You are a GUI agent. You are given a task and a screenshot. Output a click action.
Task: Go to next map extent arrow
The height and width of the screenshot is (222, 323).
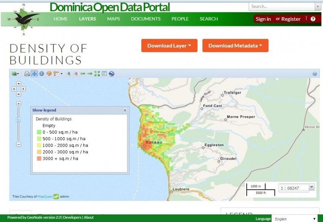[90, 74]
